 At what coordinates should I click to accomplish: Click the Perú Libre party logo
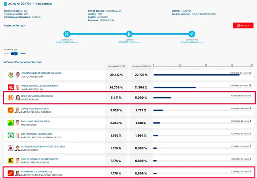[x=11, y=173]
